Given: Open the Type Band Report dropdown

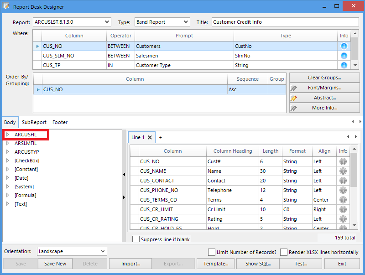Looking at the screenshot, I should click(186, 22).
